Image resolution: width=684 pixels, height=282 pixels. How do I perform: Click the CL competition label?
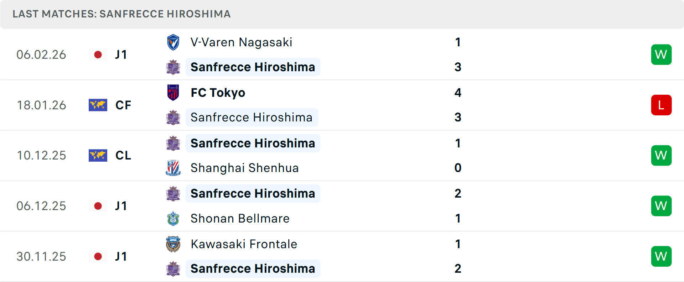pos(123,155)
